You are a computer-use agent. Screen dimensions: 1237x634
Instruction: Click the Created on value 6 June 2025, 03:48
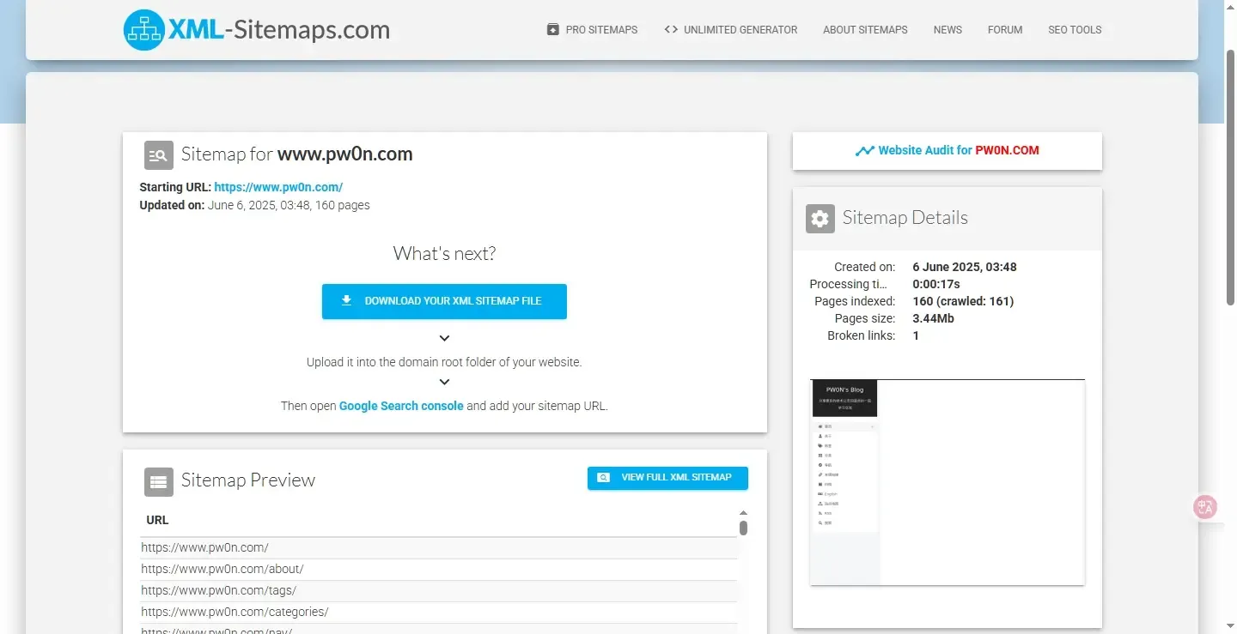point(965,267)
